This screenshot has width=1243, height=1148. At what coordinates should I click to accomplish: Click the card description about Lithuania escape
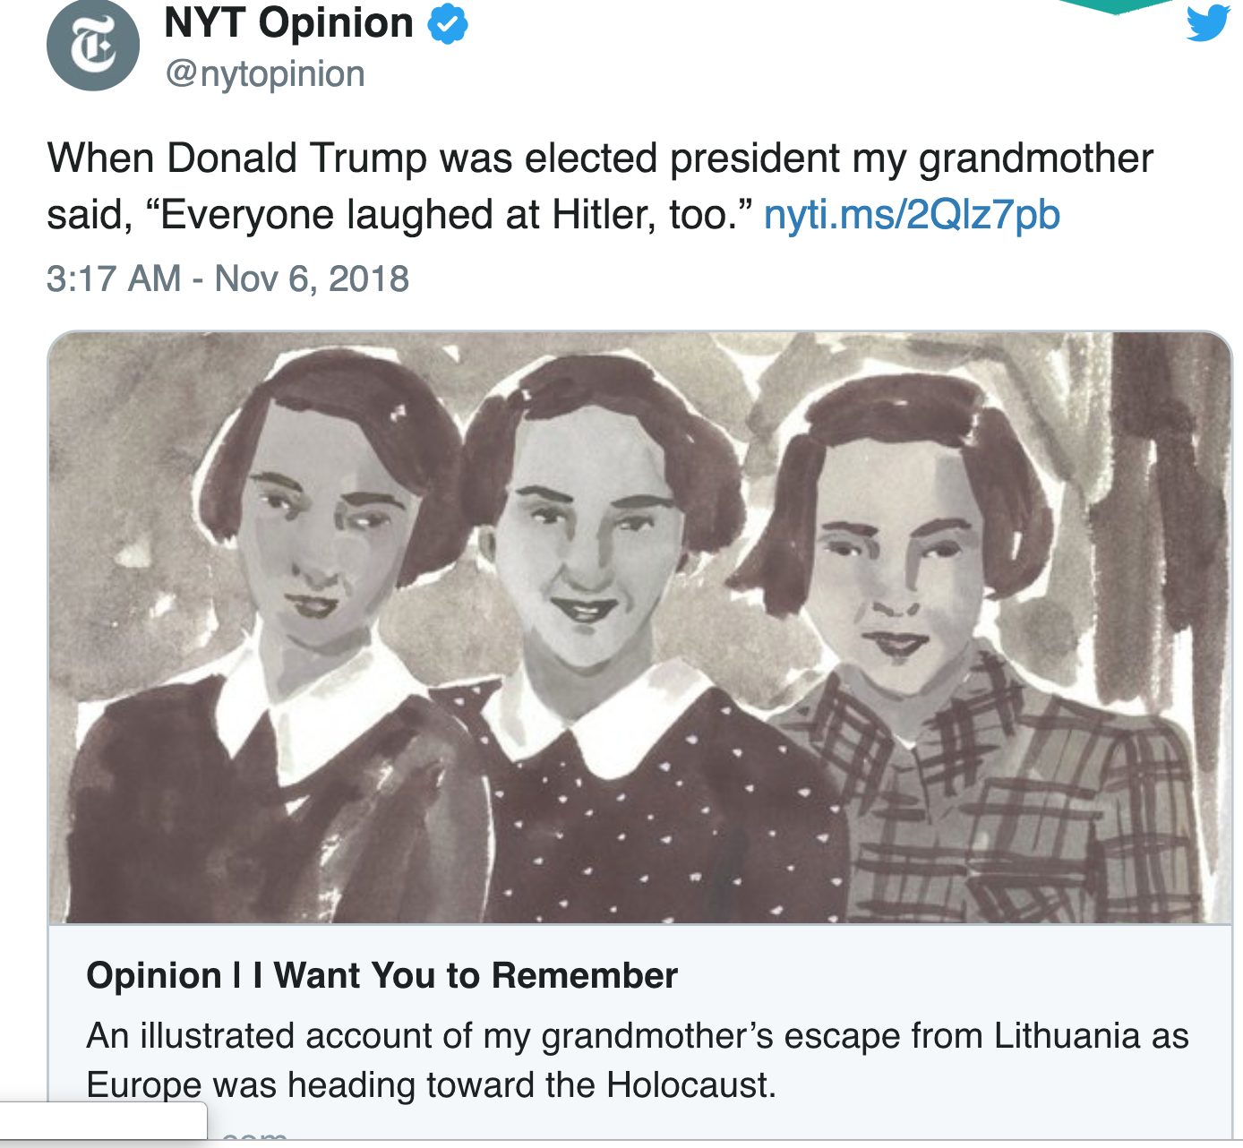pos(637,1036)
